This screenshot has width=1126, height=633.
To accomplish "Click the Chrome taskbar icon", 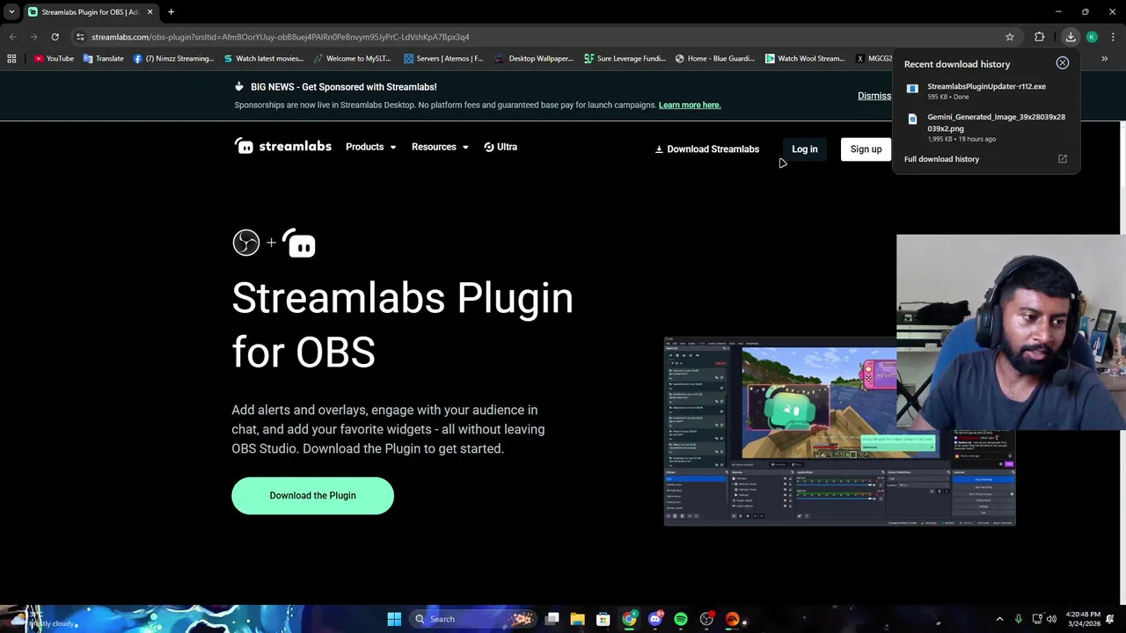I will coord(629,619).
